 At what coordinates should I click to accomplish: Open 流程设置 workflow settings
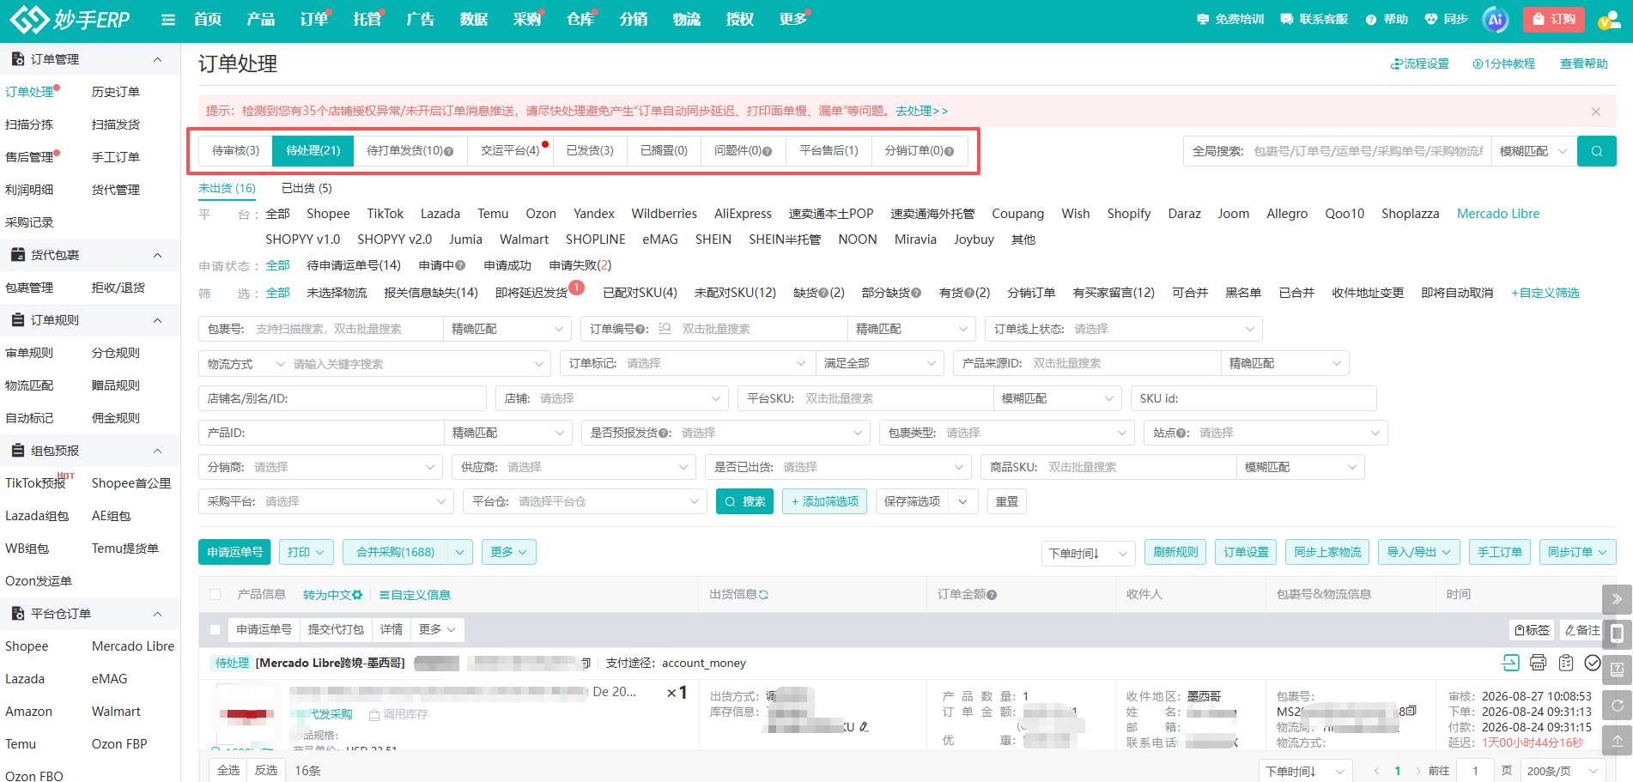click(x=1420, y=64)
